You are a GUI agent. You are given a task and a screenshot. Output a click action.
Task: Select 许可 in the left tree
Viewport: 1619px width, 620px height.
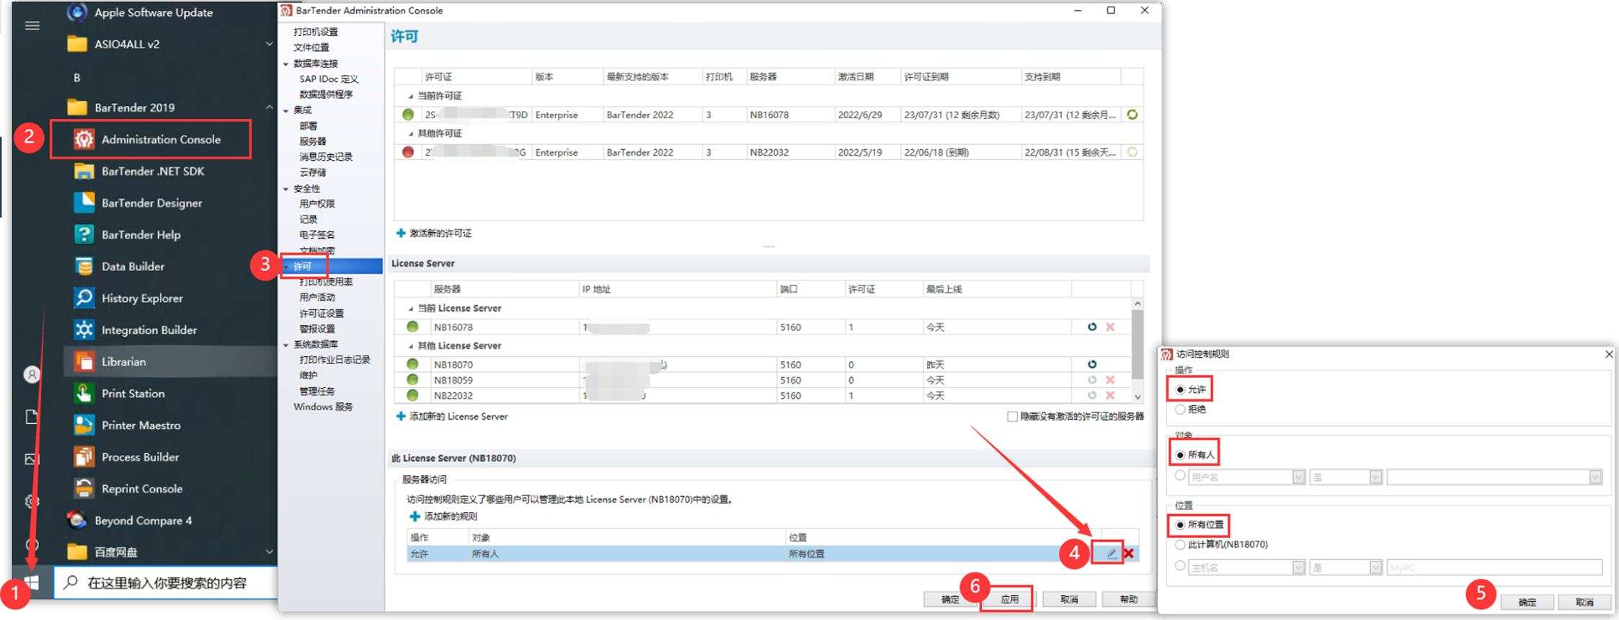[303, 267]
